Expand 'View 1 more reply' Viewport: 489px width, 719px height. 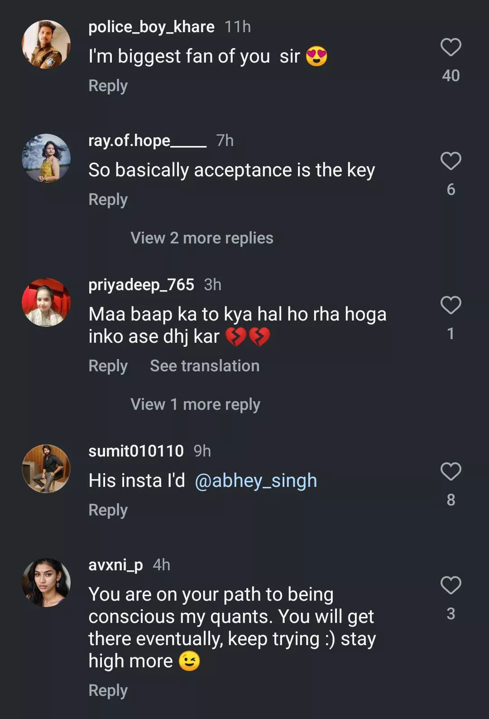coord(195,404)
